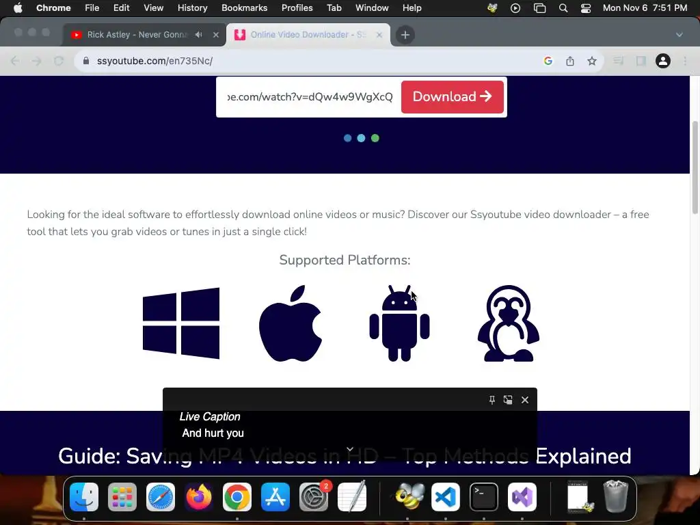This screenshot has width=700, height=525.
Task: Launch Firefox from the Dock
Action: click(x=199, y=497)
